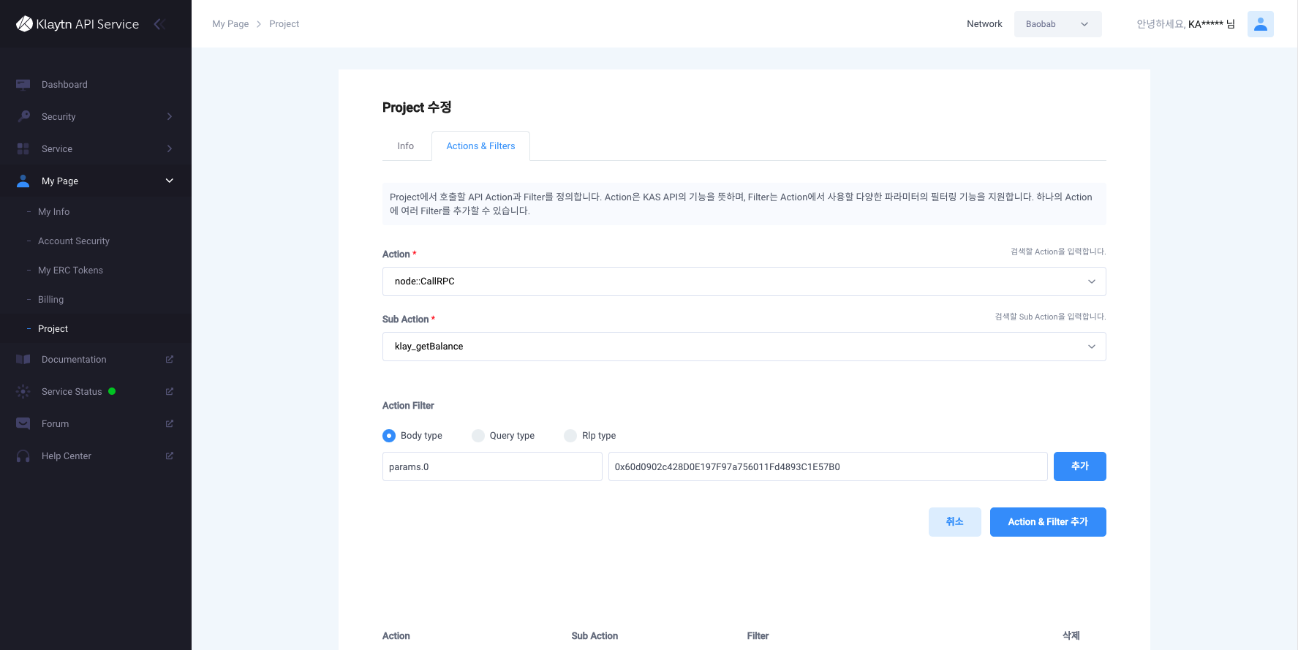Viewport: 1298px width, 650px height.
Task: Click the 안녕하세요, KA***** 님 greeting
Action: coord(1185,24)
